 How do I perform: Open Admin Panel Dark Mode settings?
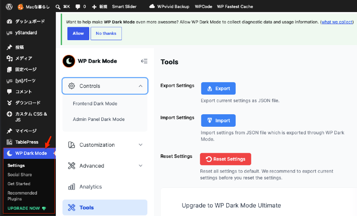(x=99, y=119)
